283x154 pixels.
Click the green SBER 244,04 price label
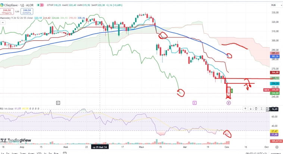274,93
